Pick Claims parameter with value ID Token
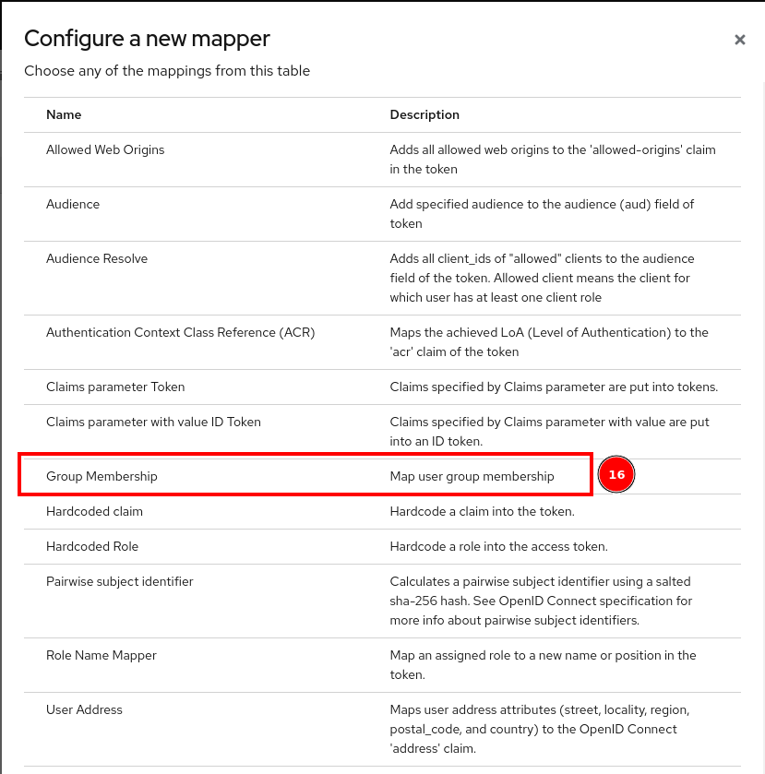Image resolution: width=765 pixels, height=774 pixels. (x=153, y=422)
